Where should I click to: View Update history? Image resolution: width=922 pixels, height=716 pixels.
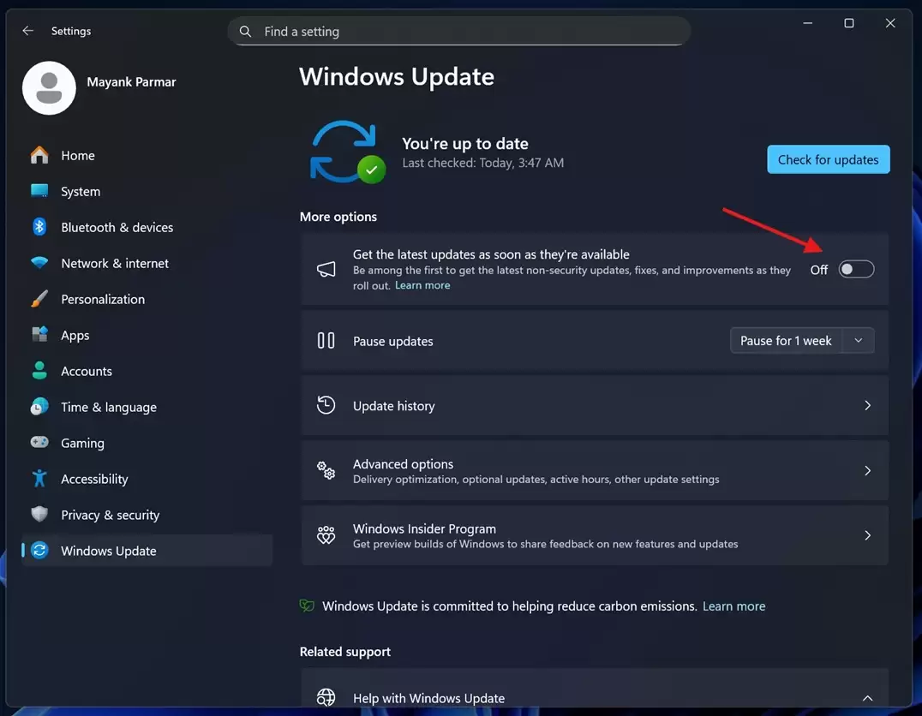coord(595,405)
